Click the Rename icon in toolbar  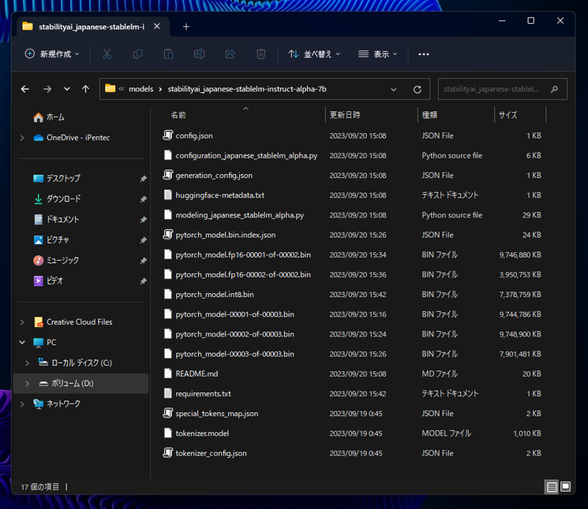(199, 54)
